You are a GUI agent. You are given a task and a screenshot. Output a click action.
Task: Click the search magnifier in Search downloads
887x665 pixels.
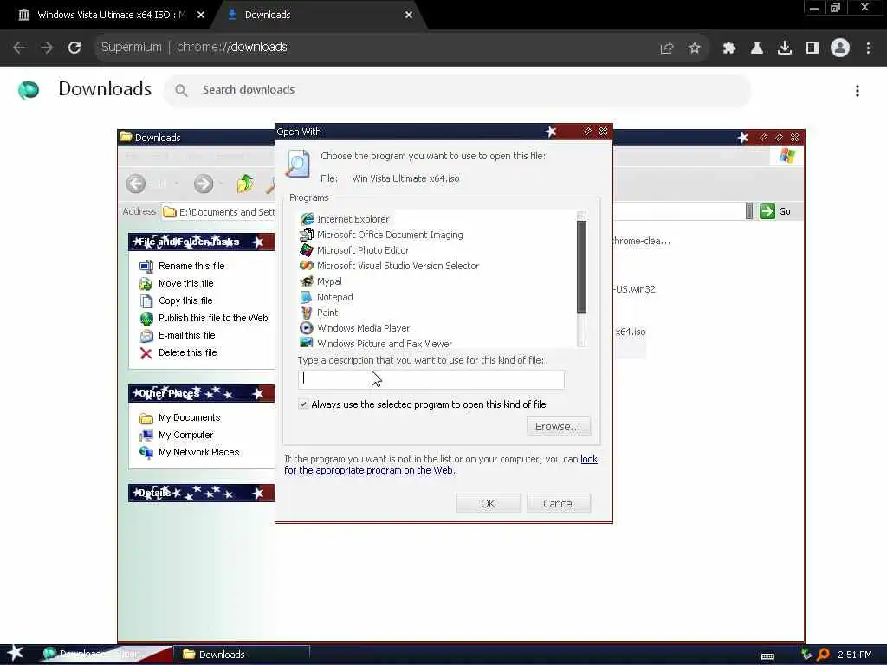click(x=181, y=90)
